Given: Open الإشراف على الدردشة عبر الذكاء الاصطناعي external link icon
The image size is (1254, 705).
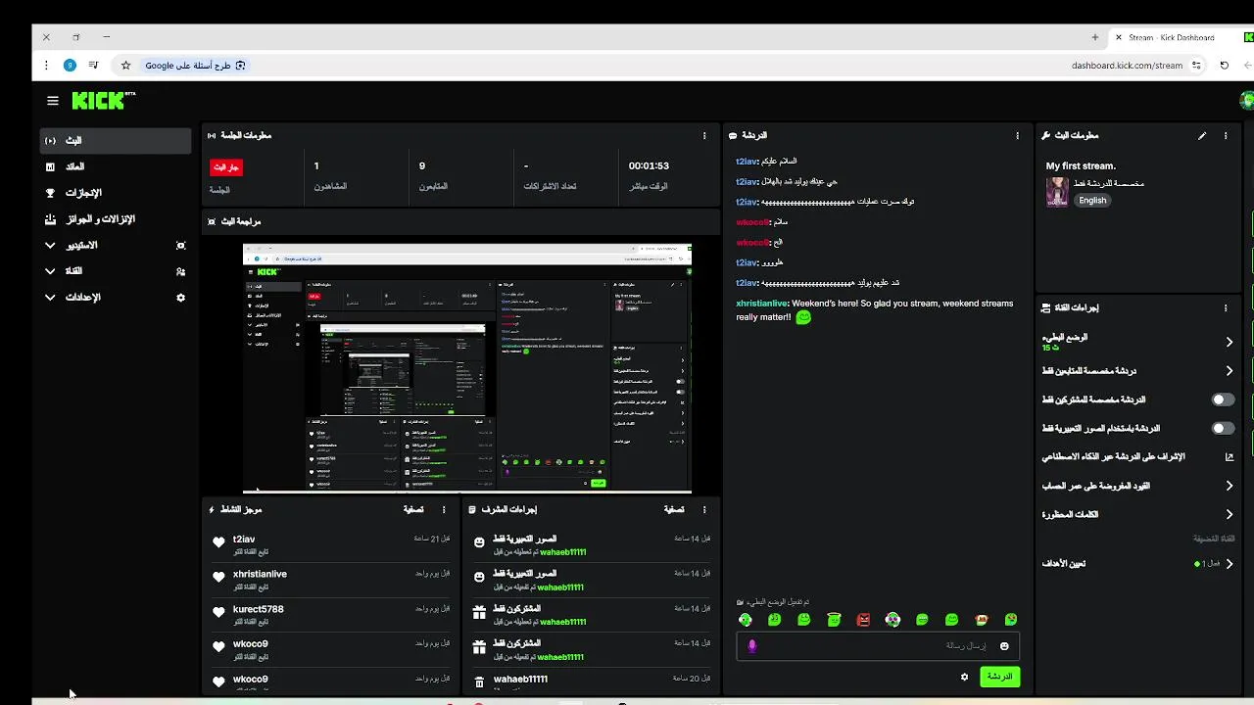Looking at the screenshot, I should click(1230, 457).
